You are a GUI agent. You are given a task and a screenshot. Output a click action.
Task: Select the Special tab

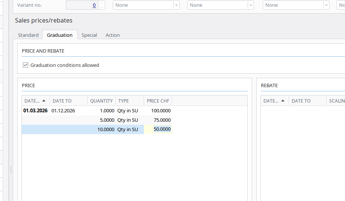pyautogui.click(x=89, y=35)
